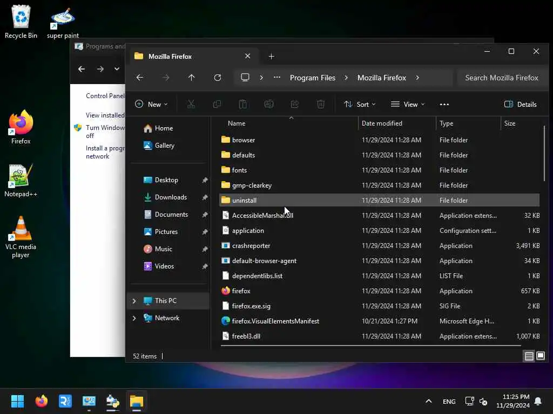553x414 pixels.
Task: Close the Mozilla Firefox tab
Action: 247,56
